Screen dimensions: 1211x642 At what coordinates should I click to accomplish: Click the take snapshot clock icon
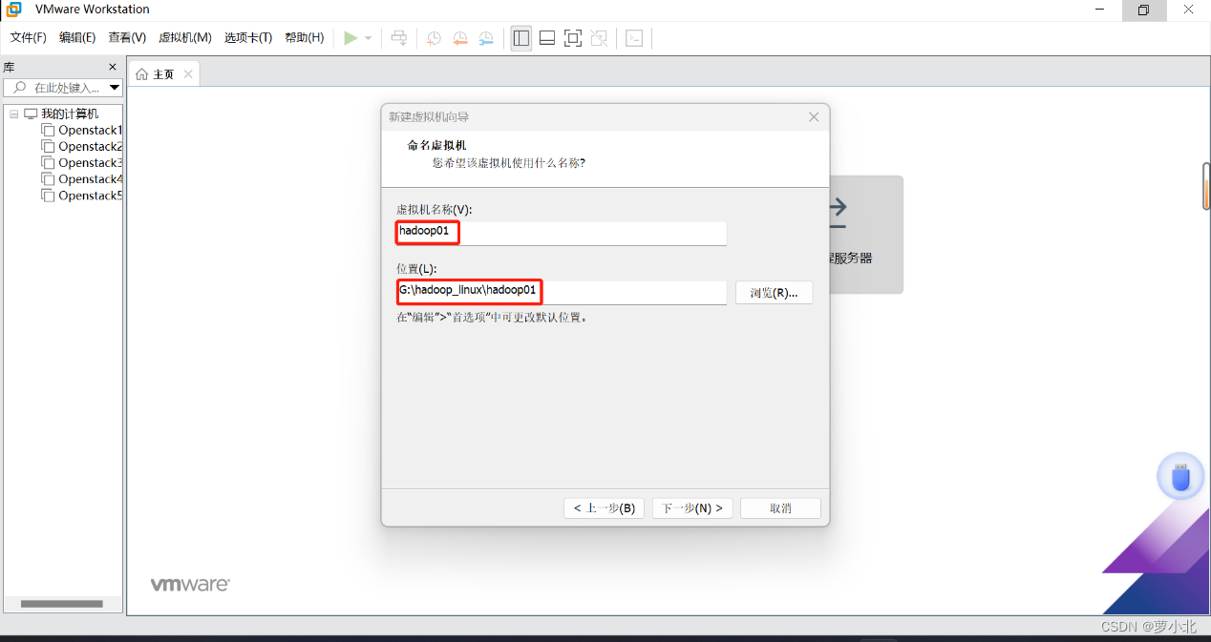pyautogui.click(x=434, y=38)
